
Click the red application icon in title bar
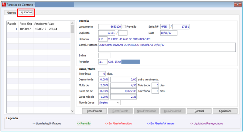click(x=4, y=5)
